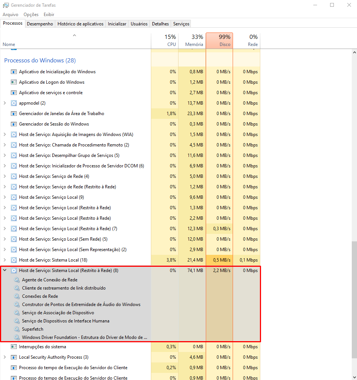Viewport: 357px width, 380px height.
Task: Sort processes by the CPU column
Action: pyautogui.click(x=165, y=40)
